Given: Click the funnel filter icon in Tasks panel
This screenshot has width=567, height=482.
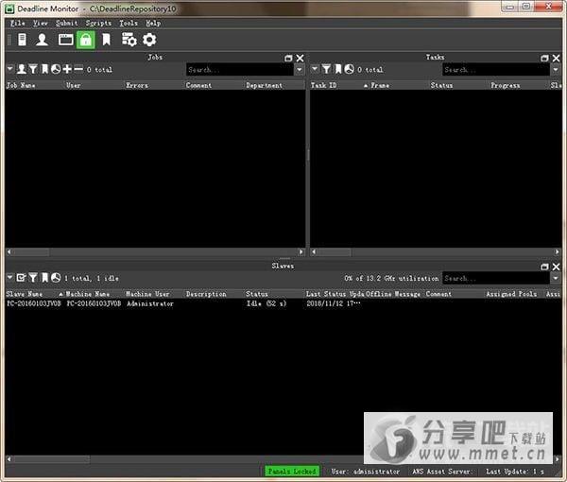Looking at the screenshot, I should pos(327,69).
